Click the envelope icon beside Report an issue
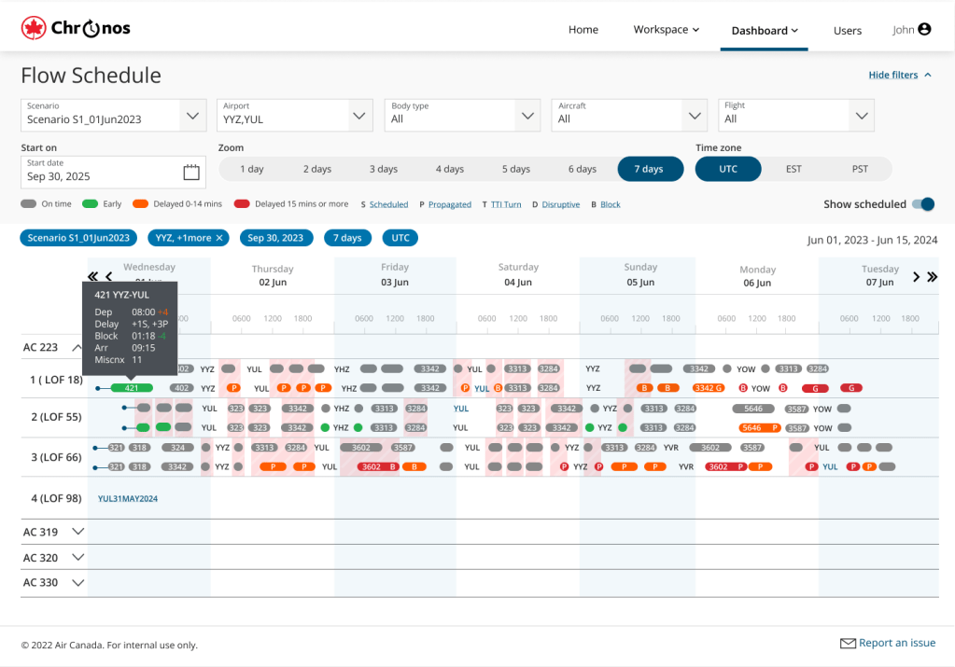 (848, 644)
